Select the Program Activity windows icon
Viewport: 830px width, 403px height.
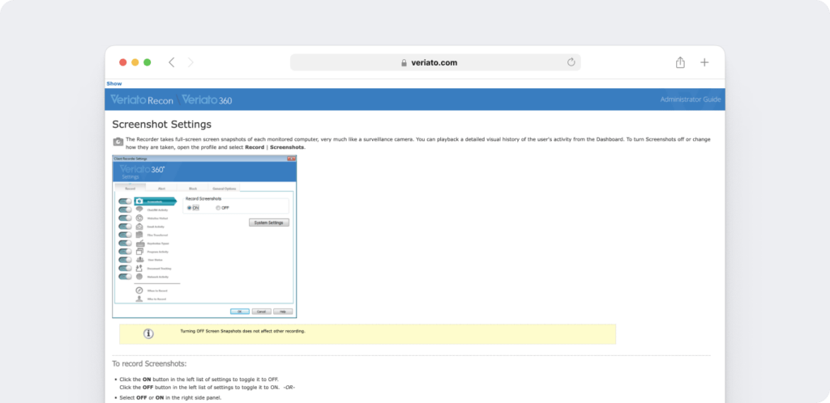pyautogui.click(x=139, y=252)
